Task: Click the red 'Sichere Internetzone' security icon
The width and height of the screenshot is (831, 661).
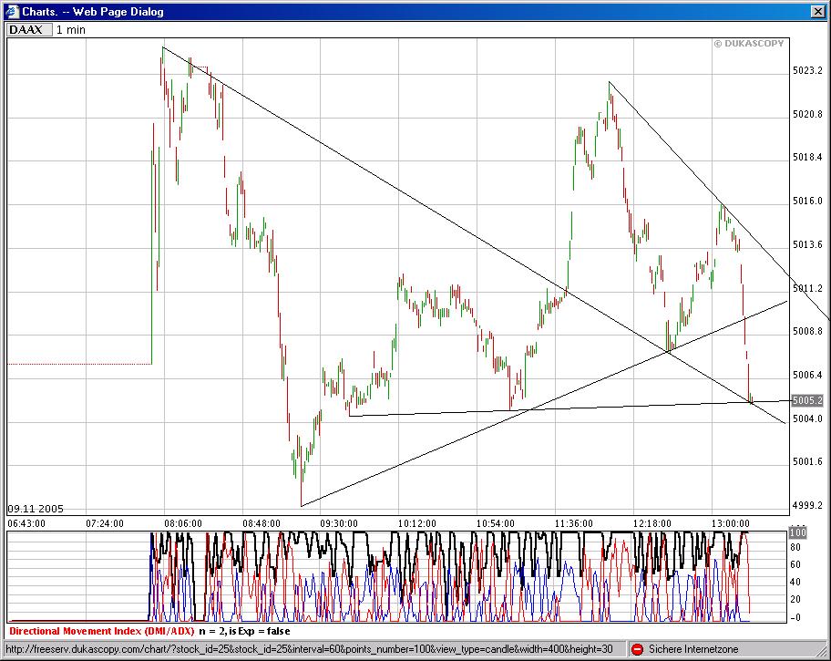Action: pyautogui.click(x=637, y=649)
